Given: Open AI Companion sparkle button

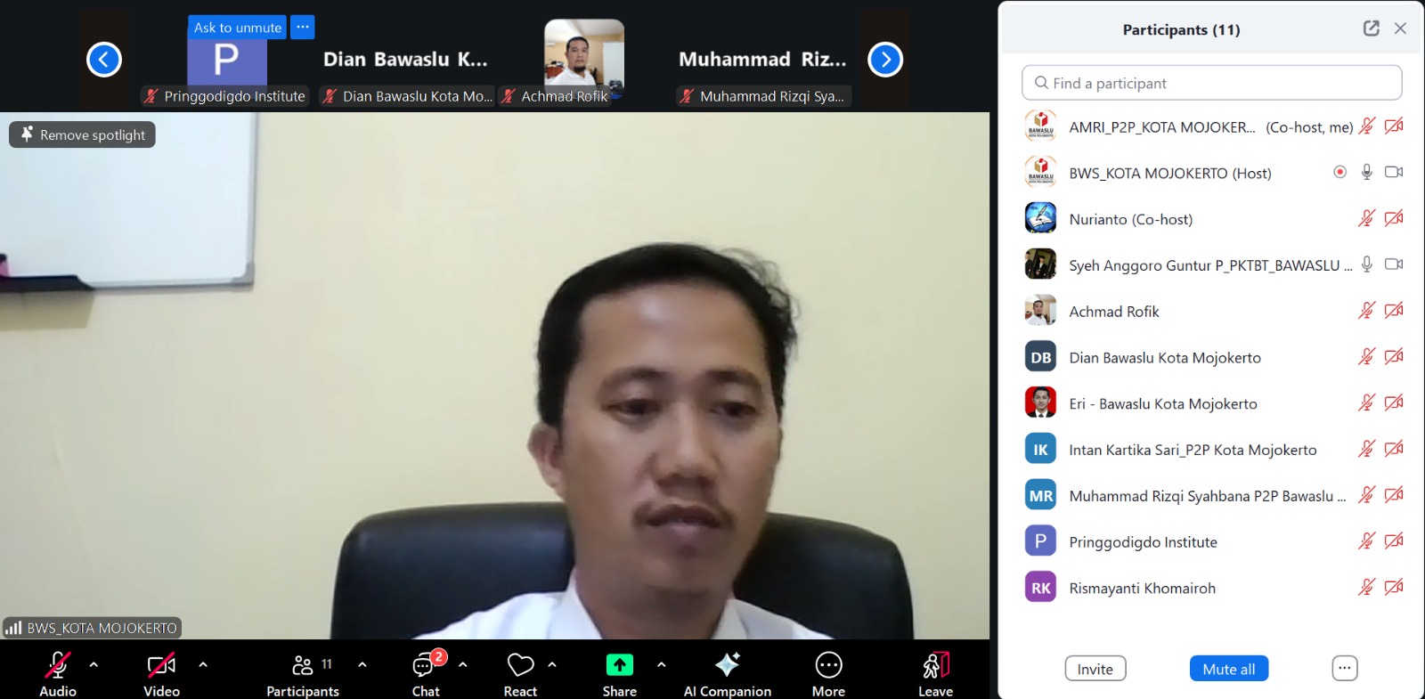Looking at the screenshot, I should click(728, 674).
